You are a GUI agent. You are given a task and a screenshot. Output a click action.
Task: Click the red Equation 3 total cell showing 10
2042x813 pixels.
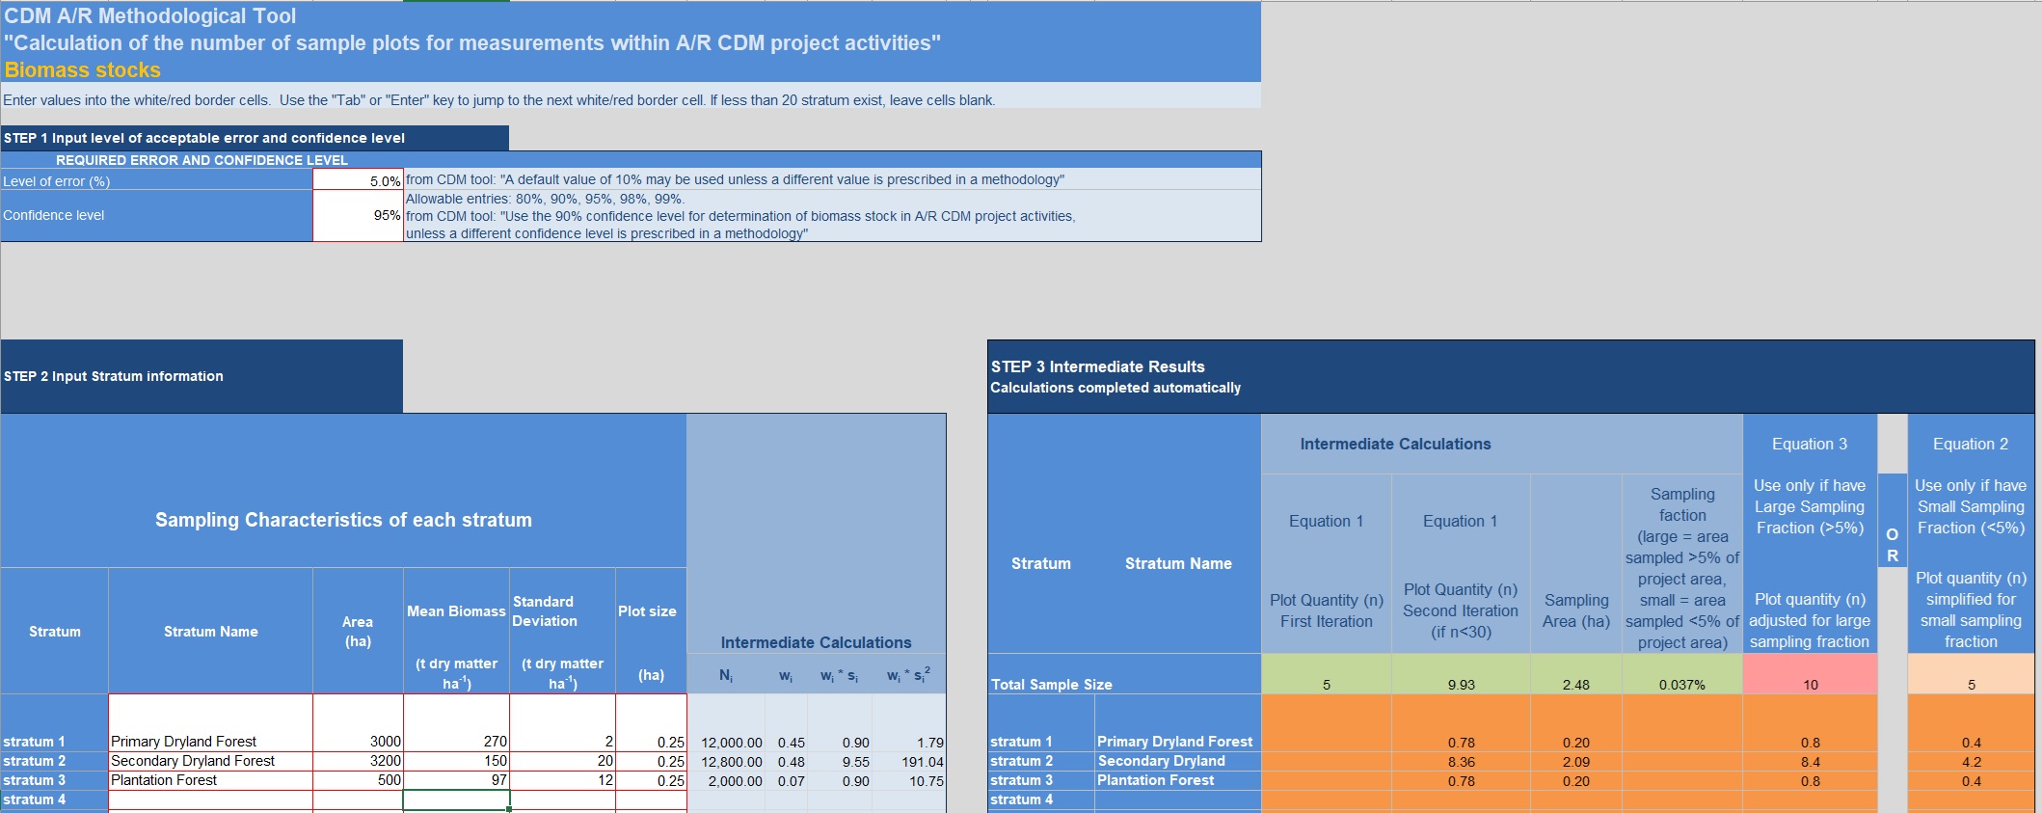(x=1810, y=684)
